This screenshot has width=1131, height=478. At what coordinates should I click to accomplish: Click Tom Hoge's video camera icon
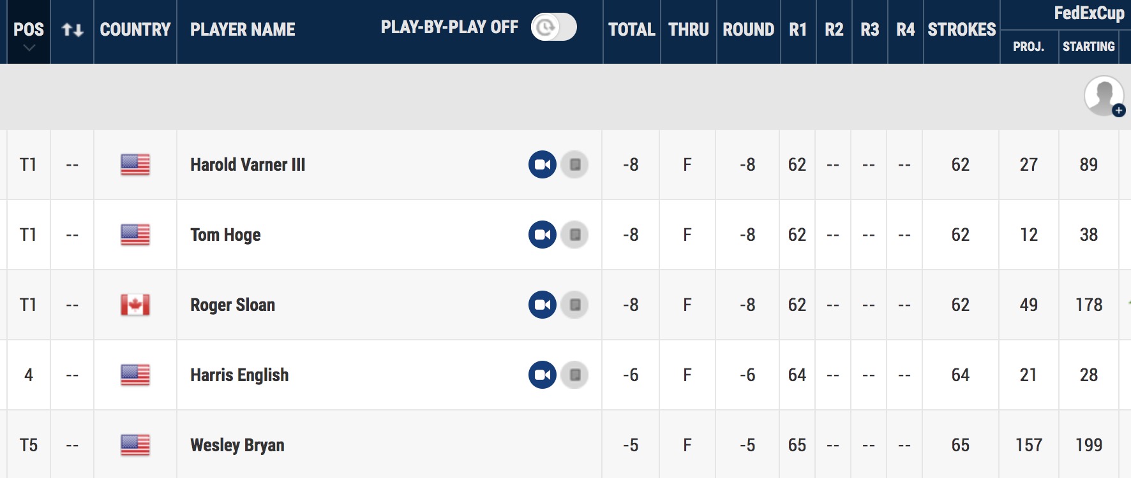click(x=543, y=235)
